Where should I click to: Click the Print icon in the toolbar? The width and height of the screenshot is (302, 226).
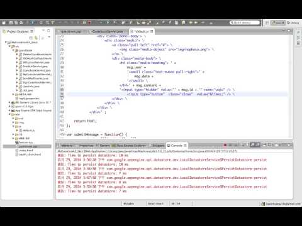pos(21,23)
